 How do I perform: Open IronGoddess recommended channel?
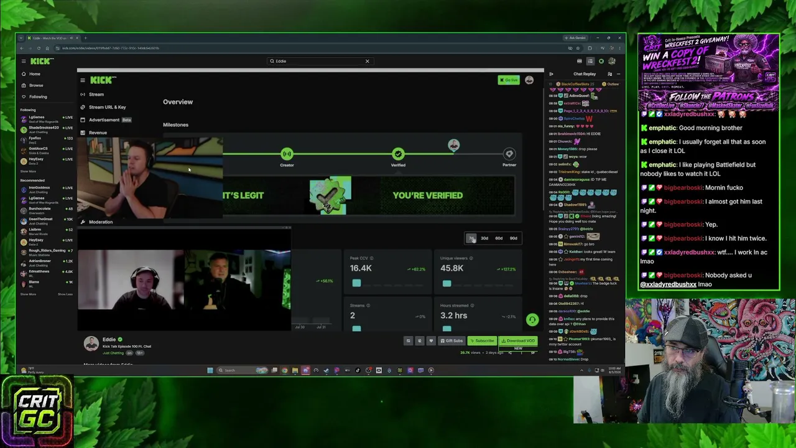(48, 189)
